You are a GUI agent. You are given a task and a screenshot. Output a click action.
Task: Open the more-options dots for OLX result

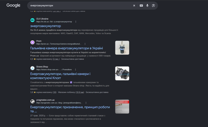tap(76, 22)
